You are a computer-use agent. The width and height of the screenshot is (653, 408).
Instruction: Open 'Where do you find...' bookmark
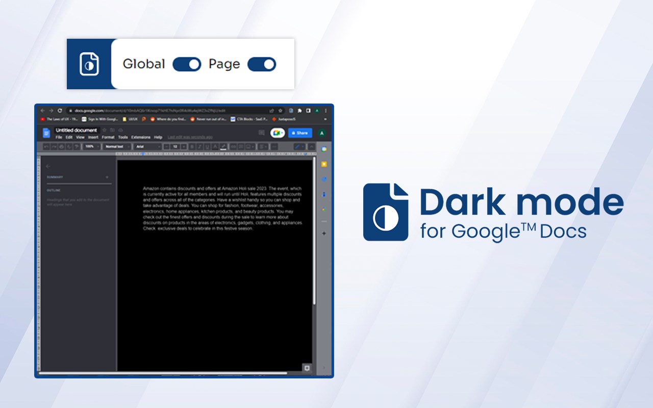(168, 119)
